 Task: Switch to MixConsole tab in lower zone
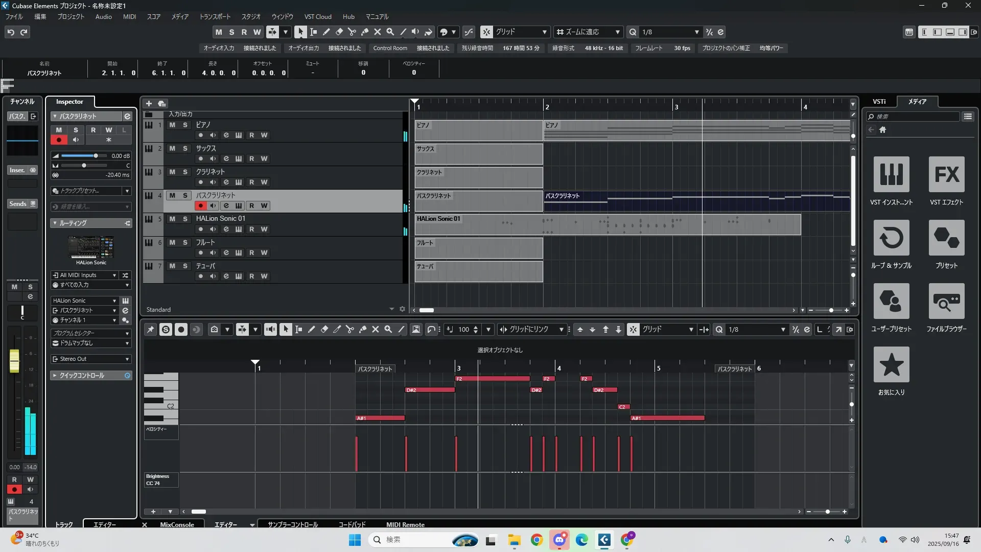coord(177,524)
